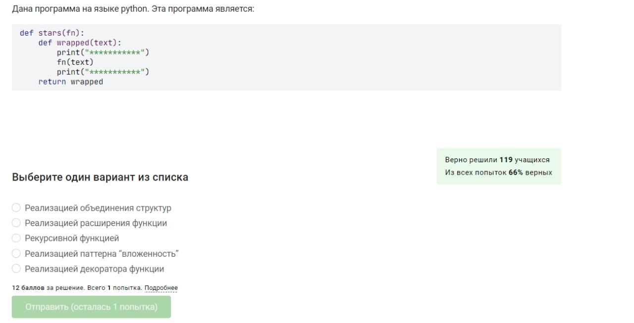This screenshot has height=323, width=634.
Task: Click the "return wrapped" code line
Action: (x=71, y=82)
